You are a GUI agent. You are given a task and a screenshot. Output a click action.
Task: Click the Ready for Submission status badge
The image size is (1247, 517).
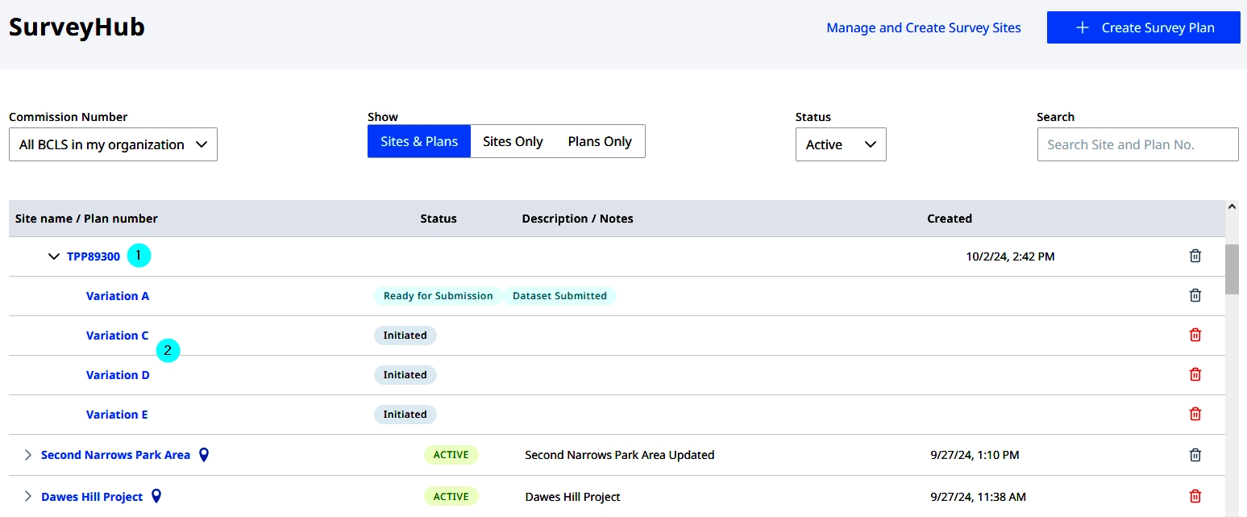(x=438, y=296)
